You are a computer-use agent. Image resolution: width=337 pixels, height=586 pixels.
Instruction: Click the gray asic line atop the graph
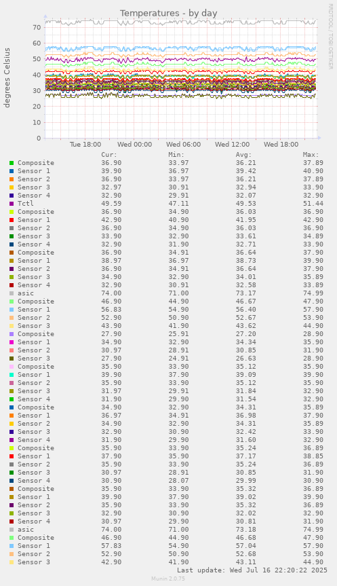pos(179,22)
